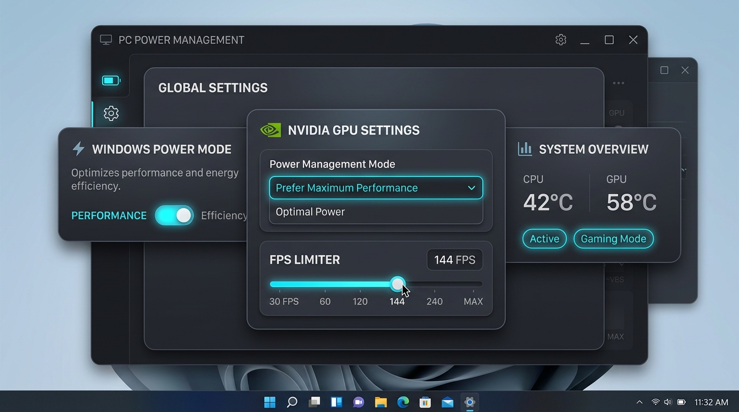Open the Widgets taskbar icon

(x=337, y=402)
